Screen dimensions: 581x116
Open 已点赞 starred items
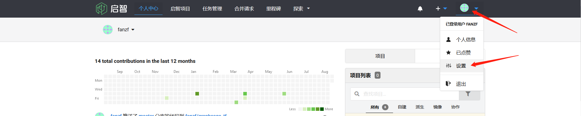coord(462,53)
